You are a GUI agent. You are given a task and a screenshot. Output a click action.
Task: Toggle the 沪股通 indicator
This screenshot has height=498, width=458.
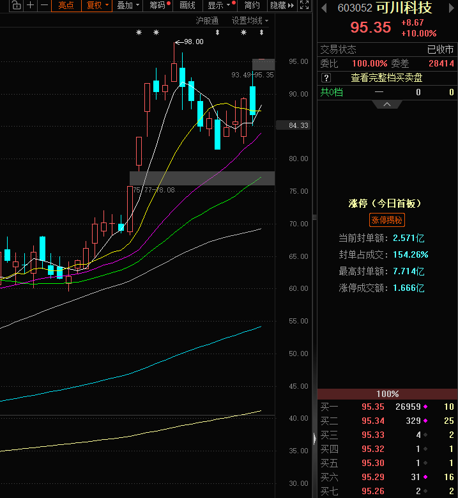click(207, 20)
